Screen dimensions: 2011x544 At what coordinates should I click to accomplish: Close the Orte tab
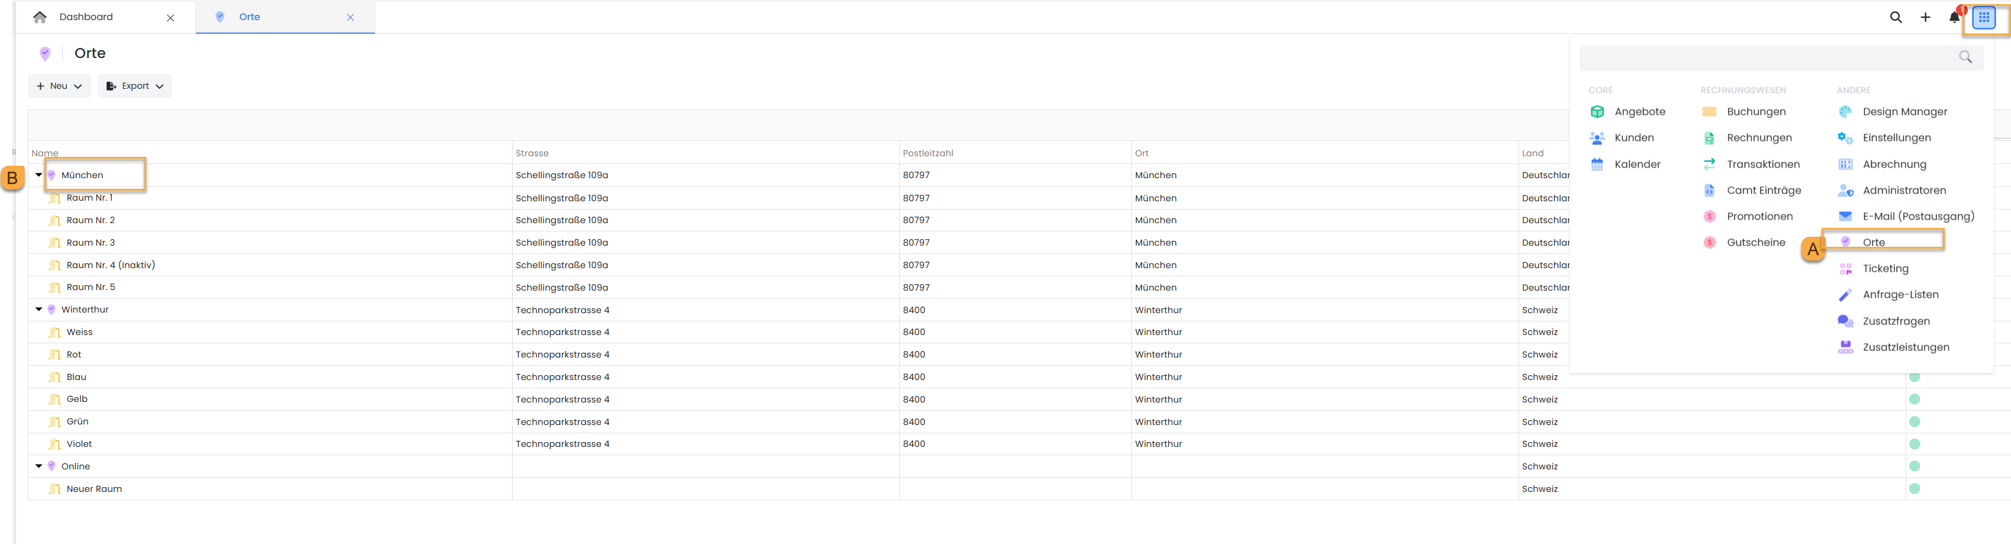point(350,17)
